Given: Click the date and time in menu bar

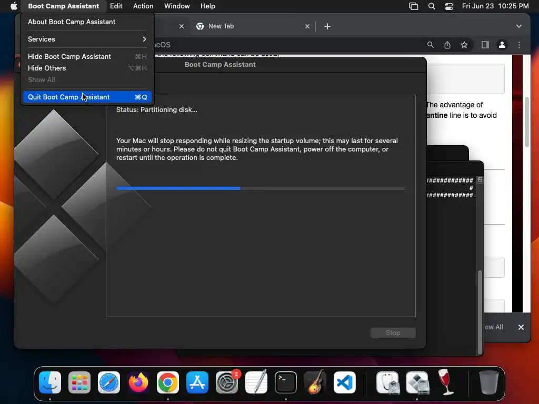Looking at the screenshot, I should pyautogui.click(x=495, y=6).
